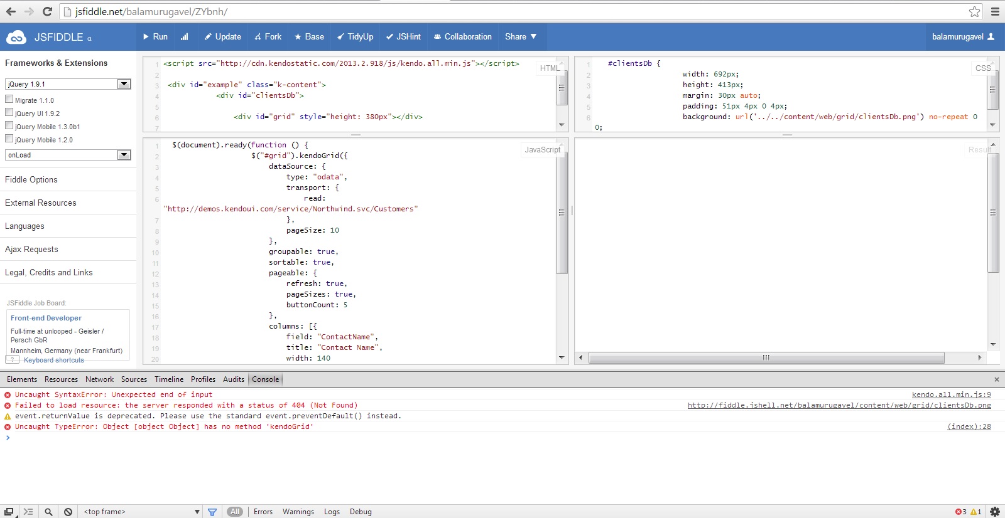
Task: Click the balamurugavel username
Action: click(957, 37)
